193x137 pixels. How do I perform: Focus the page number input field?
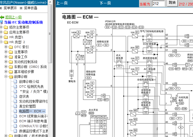(x=158, y=4)
